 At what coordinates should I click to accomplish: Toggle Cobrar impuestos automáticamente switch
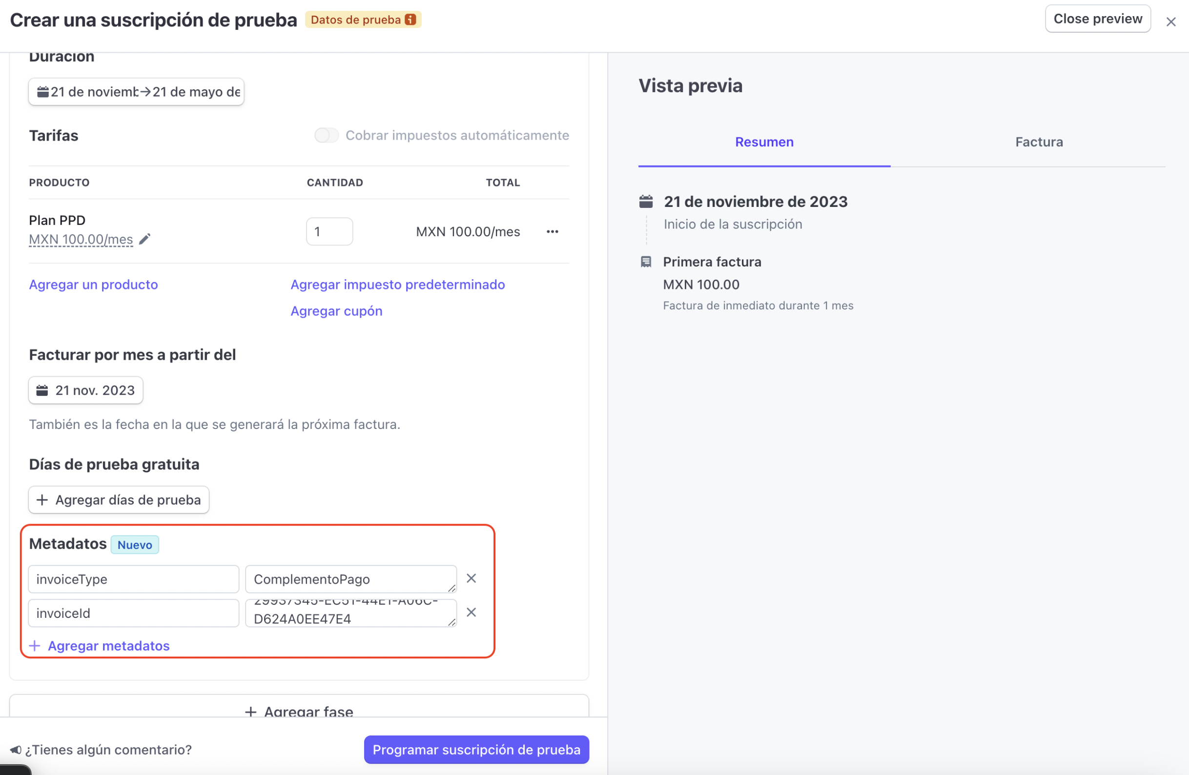[327, 135]
